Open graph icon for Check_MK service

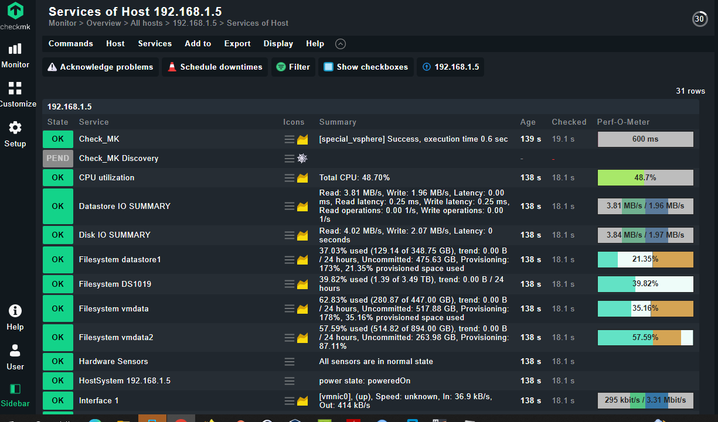pyautogui.click(x=302, y=139)
